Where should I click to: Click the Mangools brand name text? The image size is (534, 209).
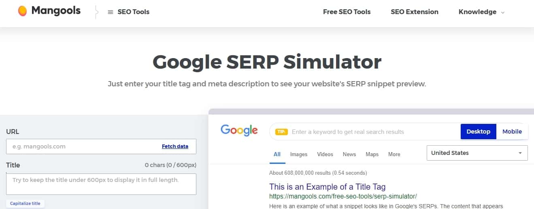point(56,11)
